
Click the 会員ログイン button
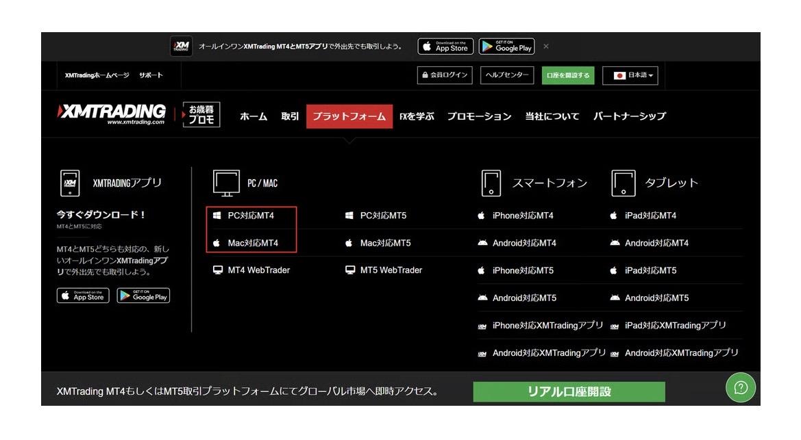[x=445, y=75]
